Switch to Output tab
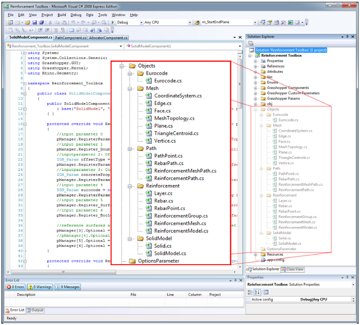The image size is (360, 325). 35,310
